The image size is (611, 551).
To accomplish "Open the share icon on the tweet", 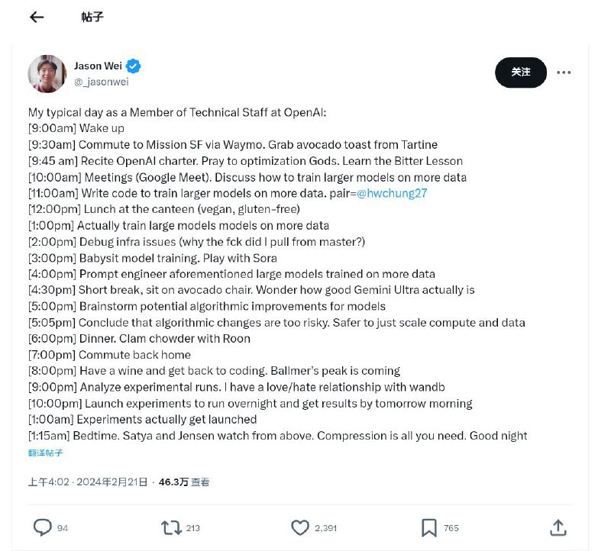I will [558, 527].
